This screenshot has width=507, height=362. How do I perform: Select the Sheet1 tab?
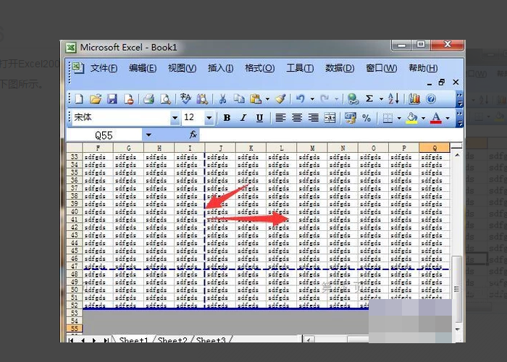pos(133,340)
